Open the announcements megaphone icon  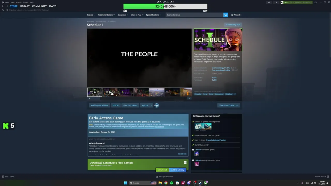[x=269, y=2]
